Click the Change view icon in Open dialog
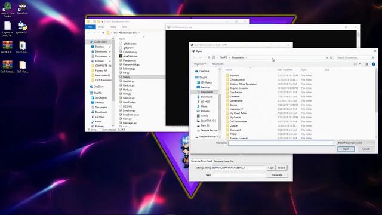 (x=356, y=64)
